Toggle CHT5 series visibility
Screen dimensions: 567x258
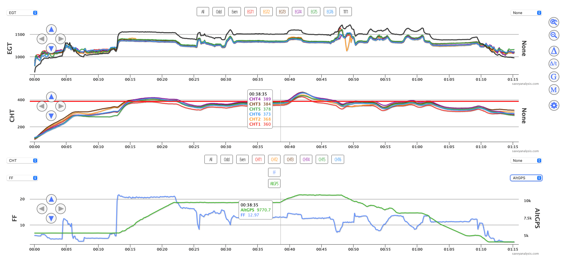click(322, 159)
